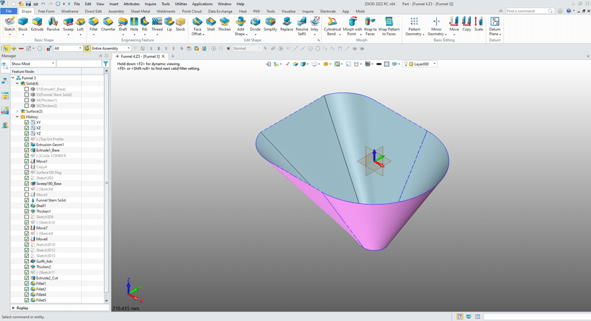Toggle the Extrude1_Base history checkbox

[27, 150]
